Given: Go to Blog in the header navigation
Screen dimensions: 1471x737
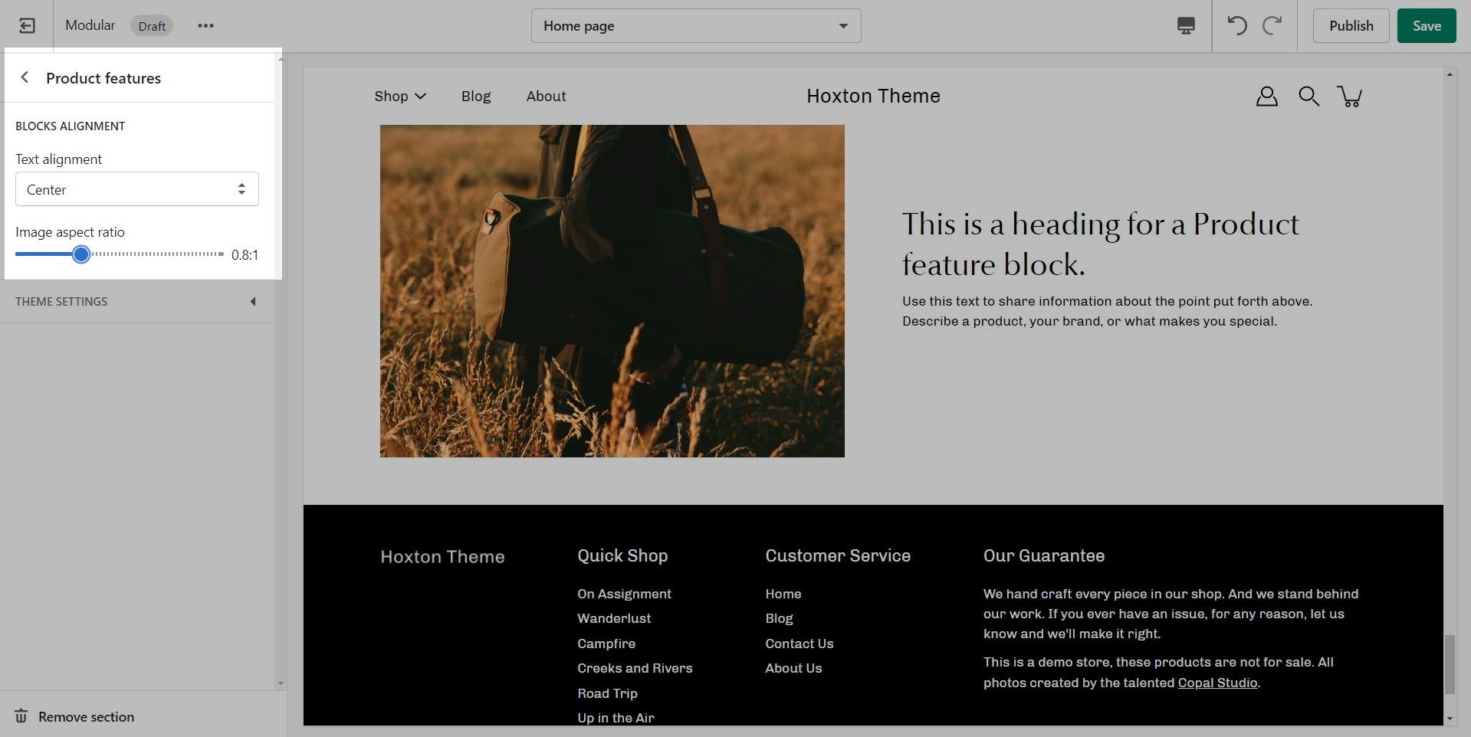Looking at the screenshot, I should click(475, 97).
